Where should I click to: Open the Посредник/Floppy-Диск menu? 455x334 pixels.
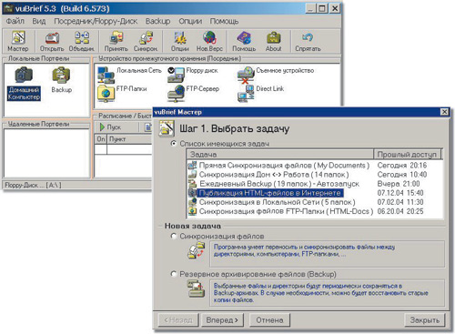click(x=96, y=21)
